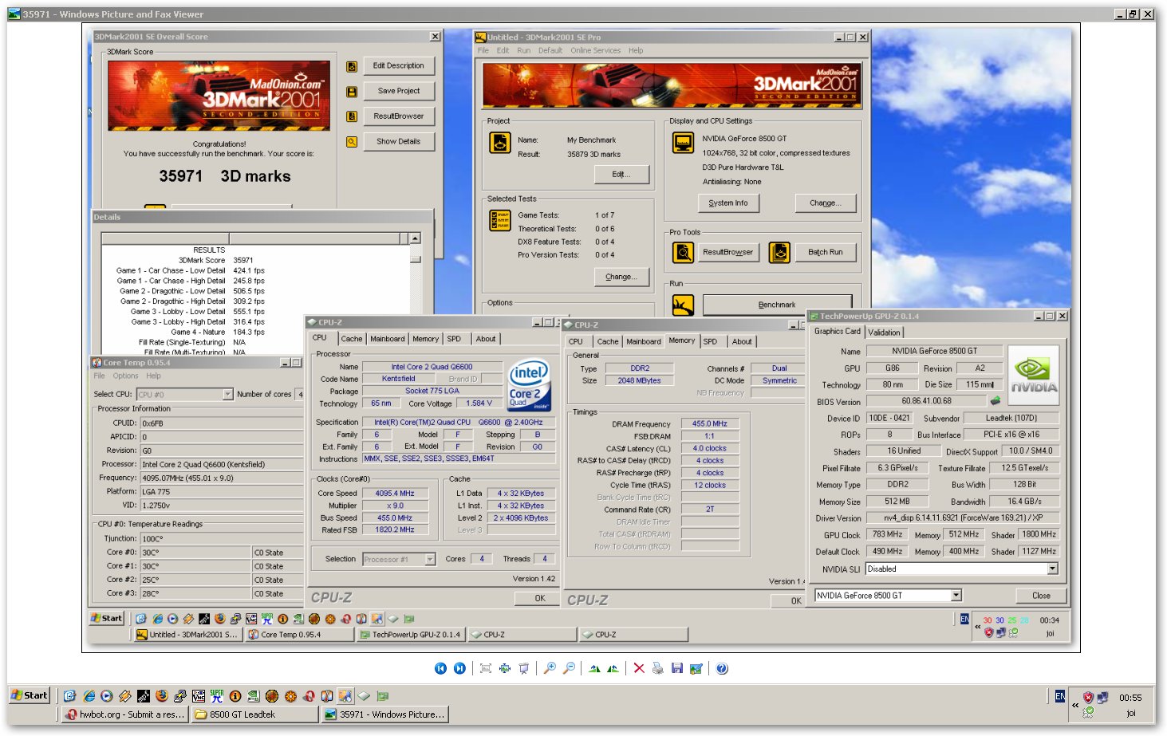
Task: Open viewer Help with the question mark icon
Action: pos(722,668)
